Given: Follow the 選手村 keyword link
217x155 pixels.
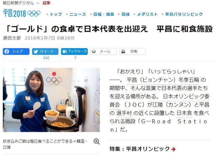Looking at the screenshot, I should coord(124,113).
